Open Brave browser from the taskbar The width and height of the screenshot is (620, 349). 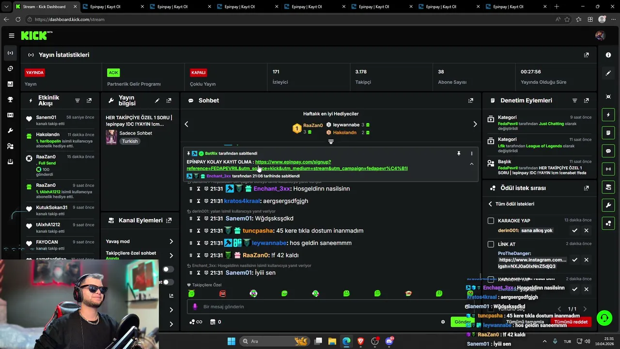coord(360,341)
